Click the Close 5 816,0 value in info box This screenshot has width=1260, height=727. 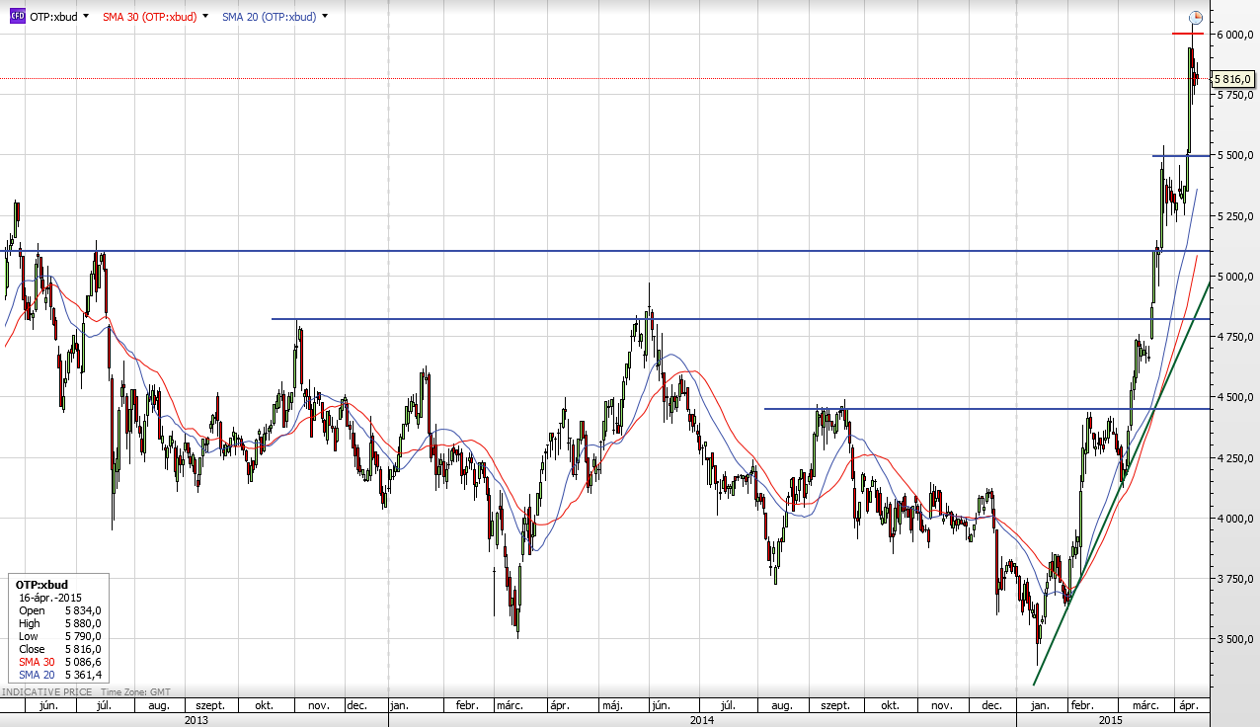pos(84,649)
